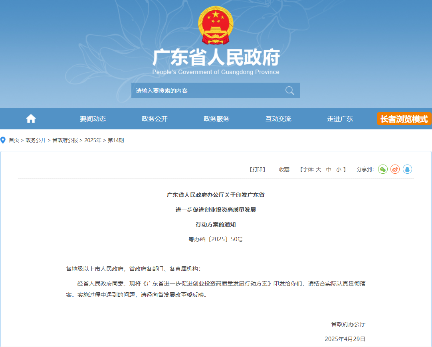This screenshot has width=432, height=347.
Task: Click the national emblem logo
Action: point(216,25)
